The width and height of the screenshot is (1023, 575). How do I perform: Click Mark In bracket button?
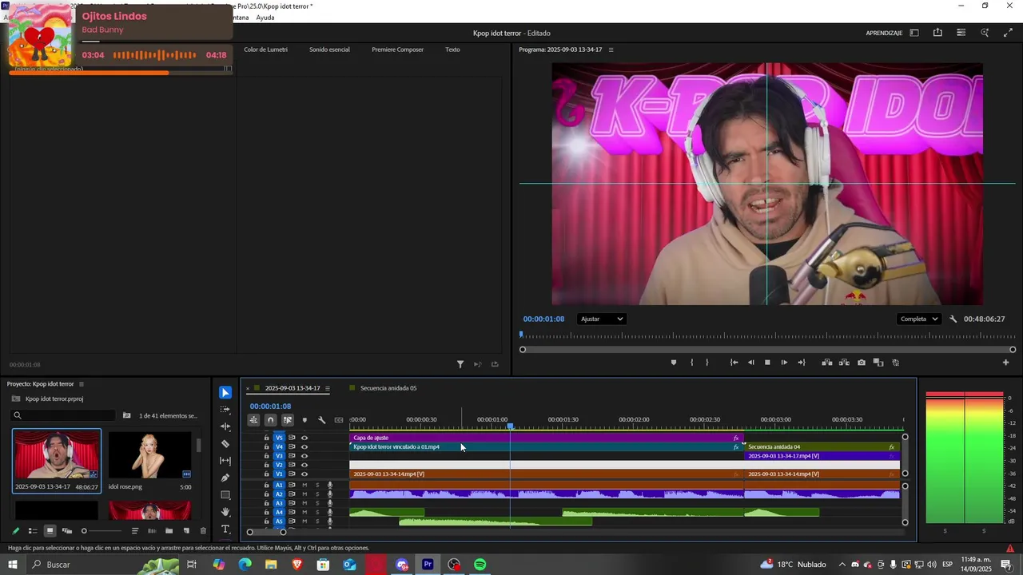point(692,363)
